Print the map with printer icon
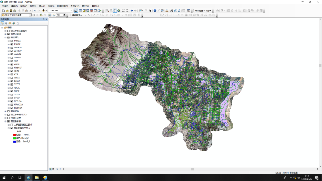 click(x=15, y=10)
